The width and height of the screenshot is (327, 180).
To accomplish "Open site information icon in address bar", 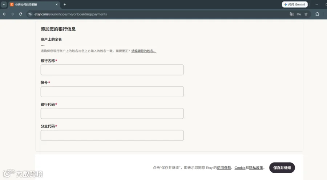I will click(x=30, y=14).
